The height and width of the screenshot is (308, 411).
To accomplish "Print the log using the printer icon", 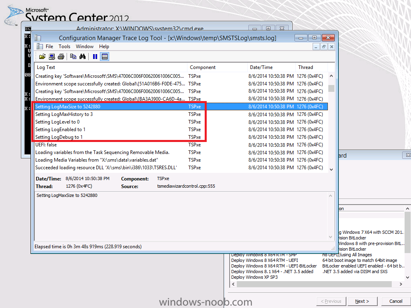I will click(x=61, y=57).
